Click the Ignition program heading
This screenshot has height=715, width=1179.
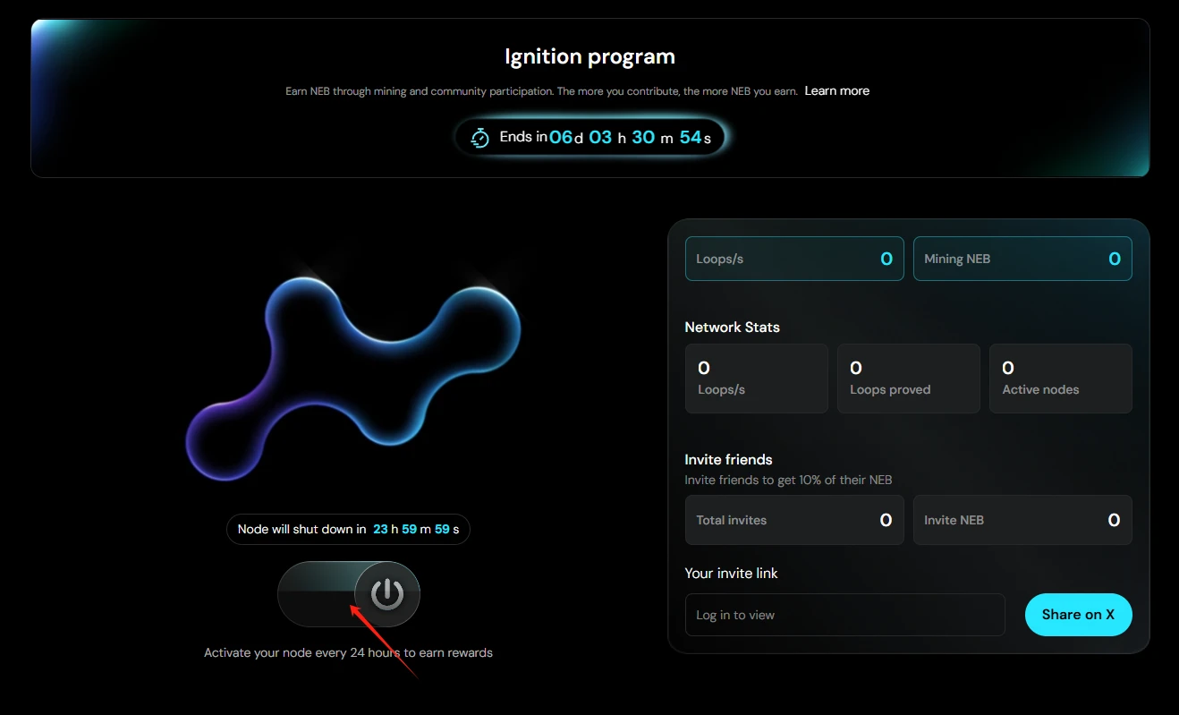589,57
